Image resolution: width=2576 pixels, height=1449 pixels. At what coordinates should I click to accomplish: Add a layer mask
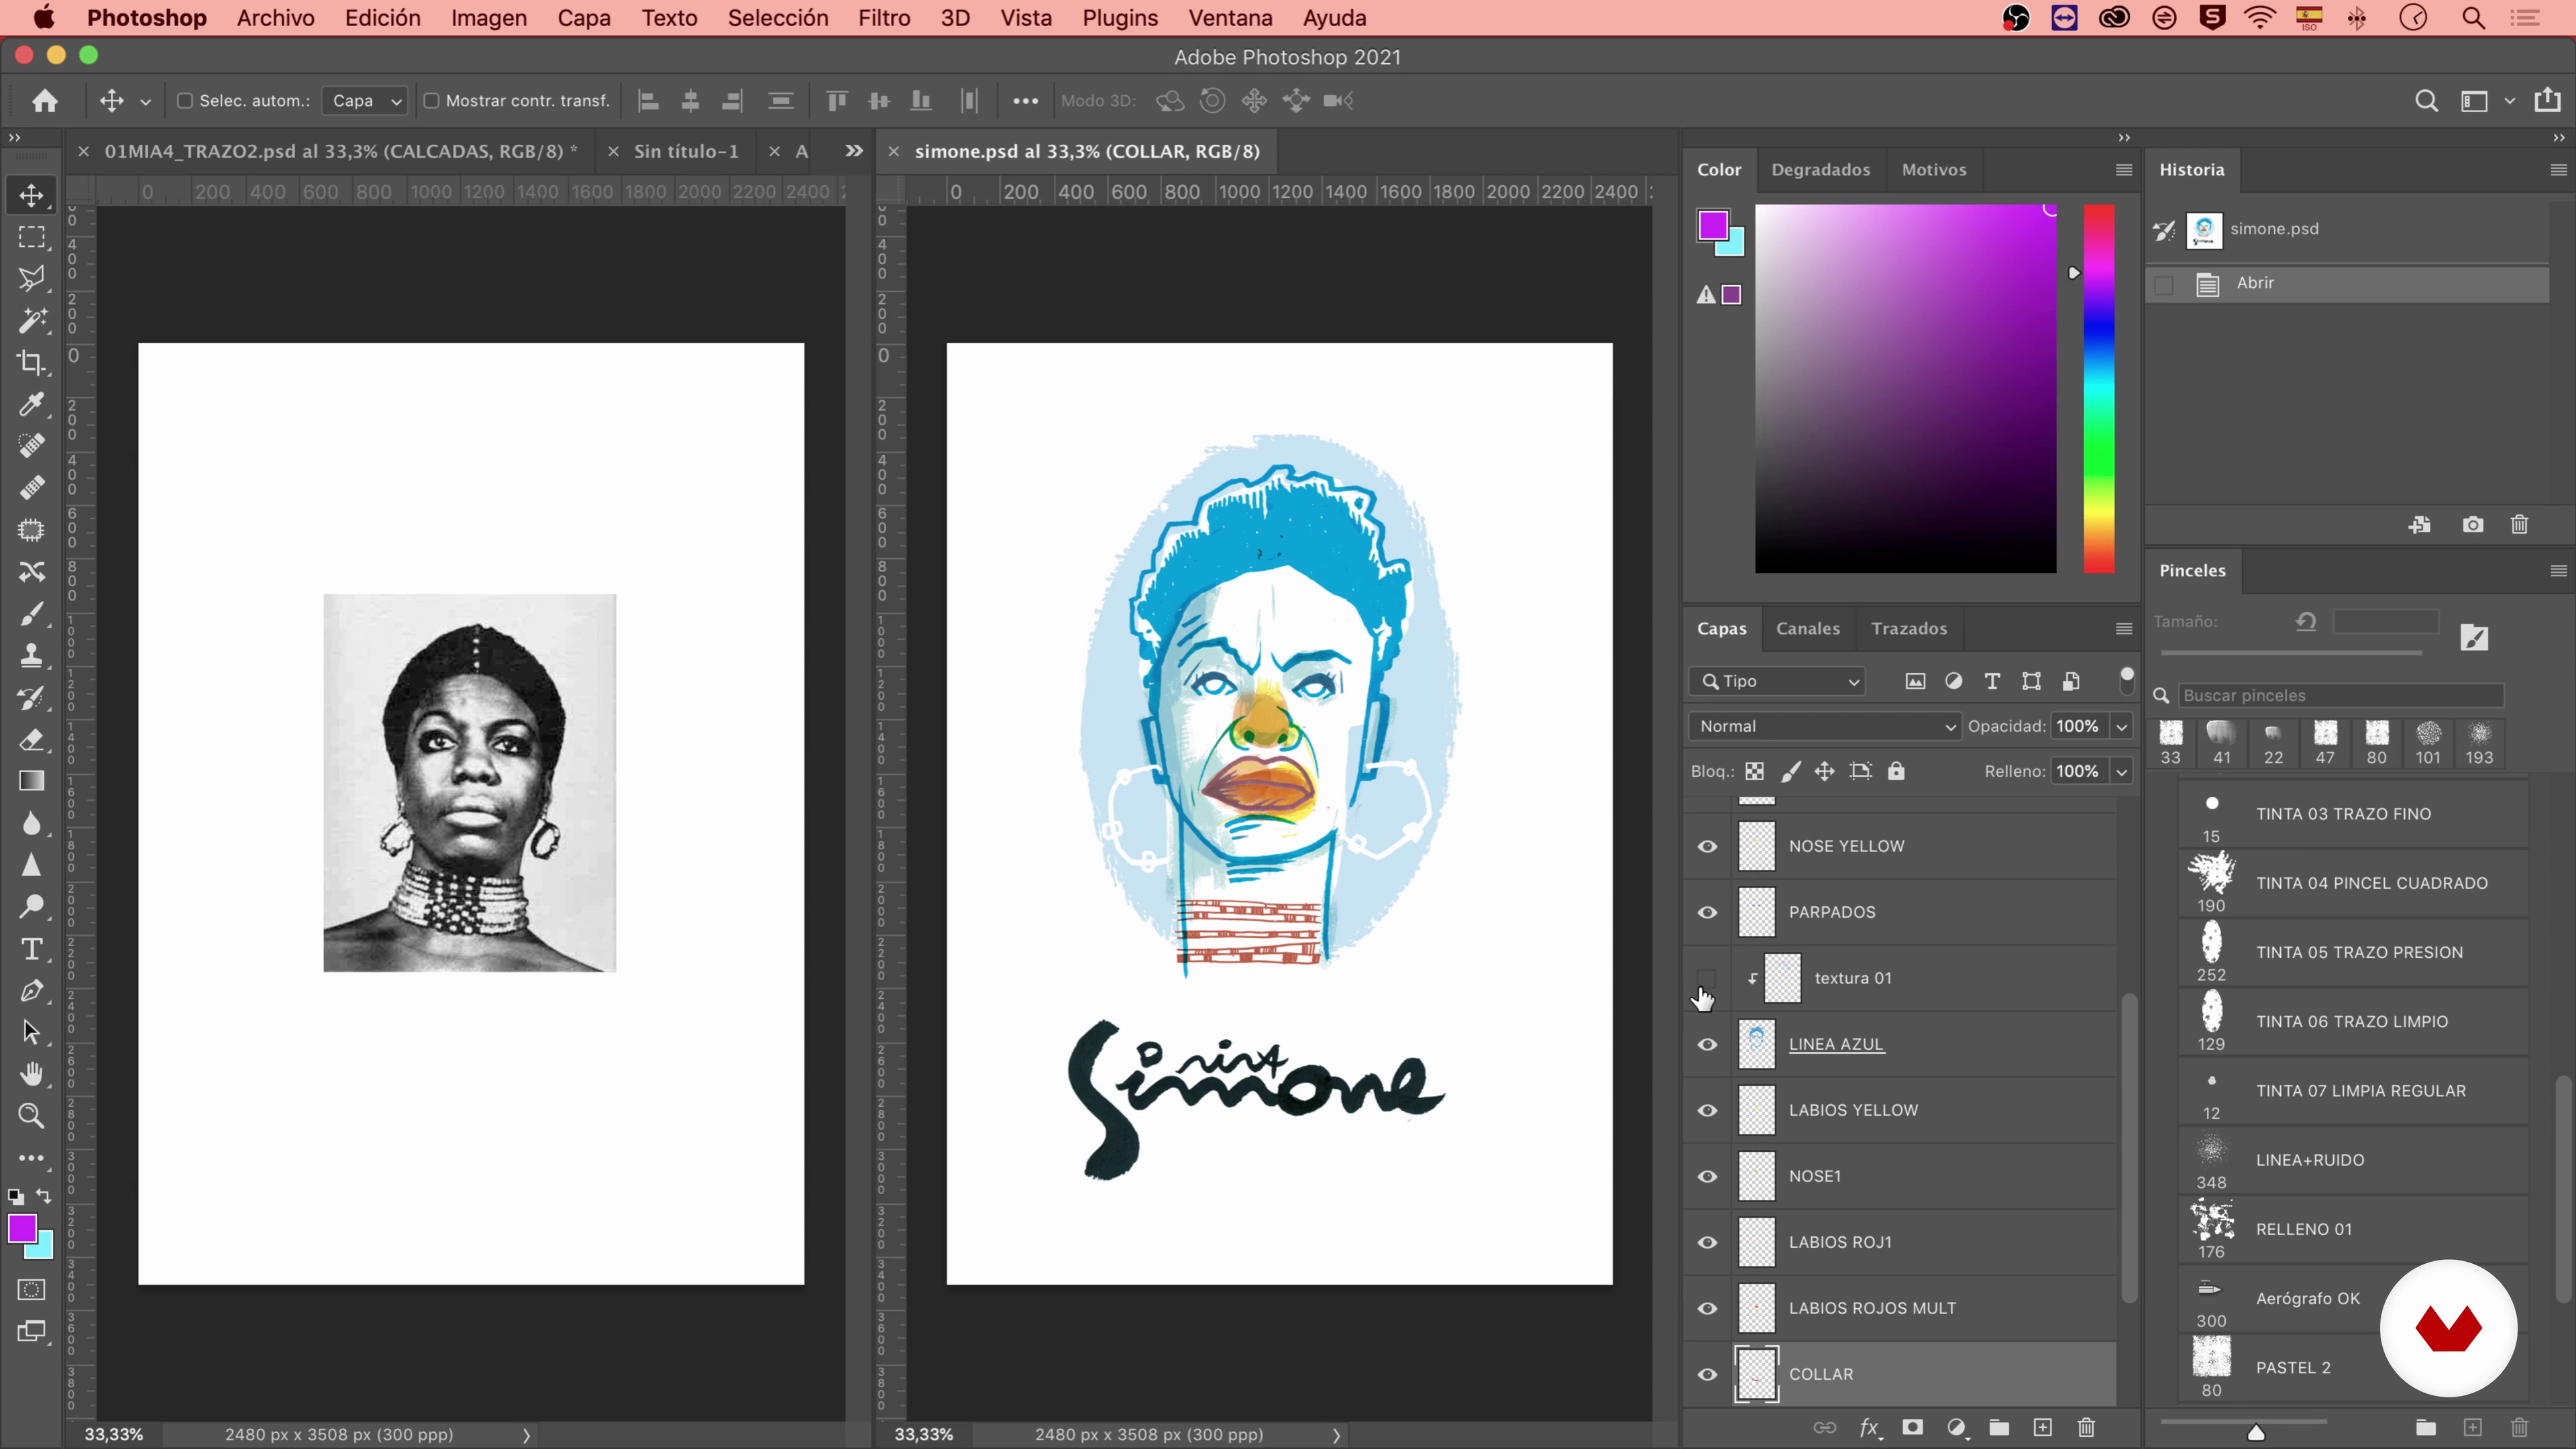1912,1427
